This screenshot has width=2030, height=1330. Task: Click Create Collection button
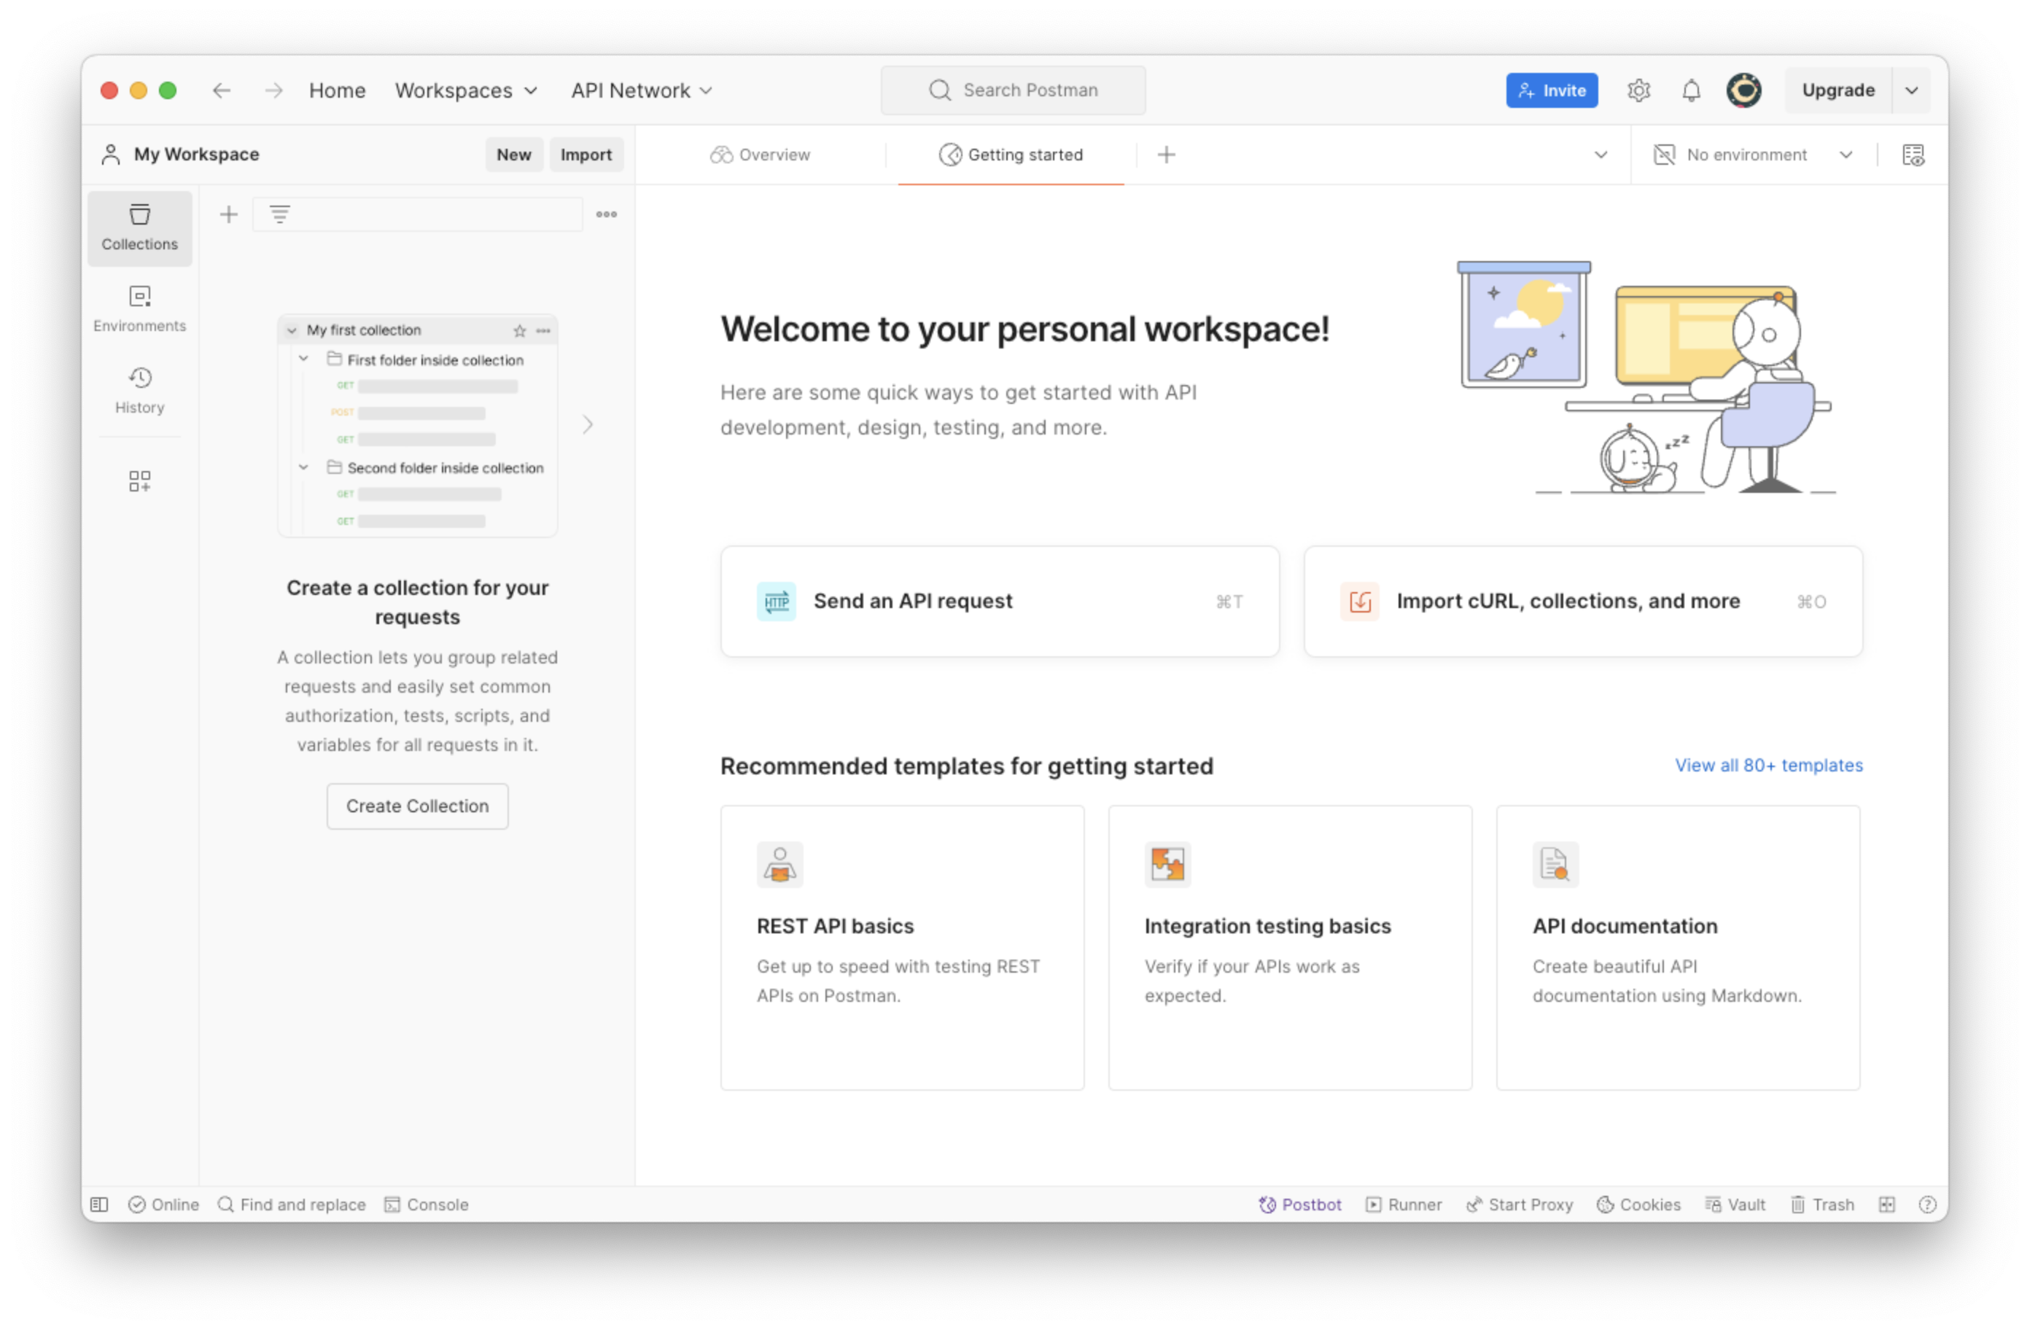pos(418,805)
